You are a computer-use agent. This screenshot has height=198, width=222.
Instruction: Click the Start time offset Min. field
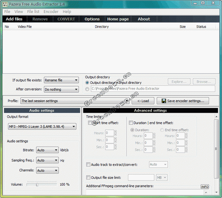click(x=110, y=140)
